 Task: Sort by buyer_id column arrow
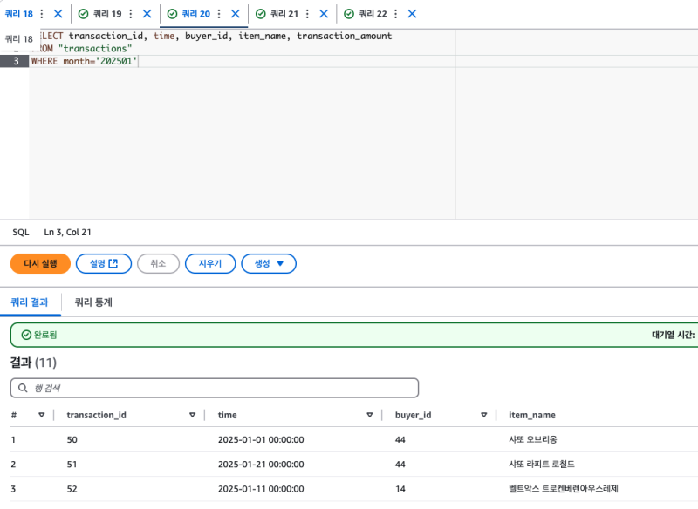pos(483,415)
